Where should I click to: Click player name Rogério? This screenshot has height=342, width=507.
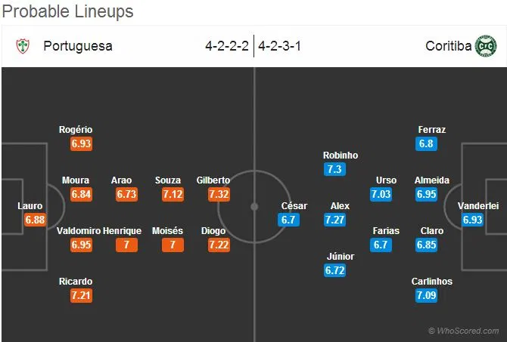coord(76,130)
